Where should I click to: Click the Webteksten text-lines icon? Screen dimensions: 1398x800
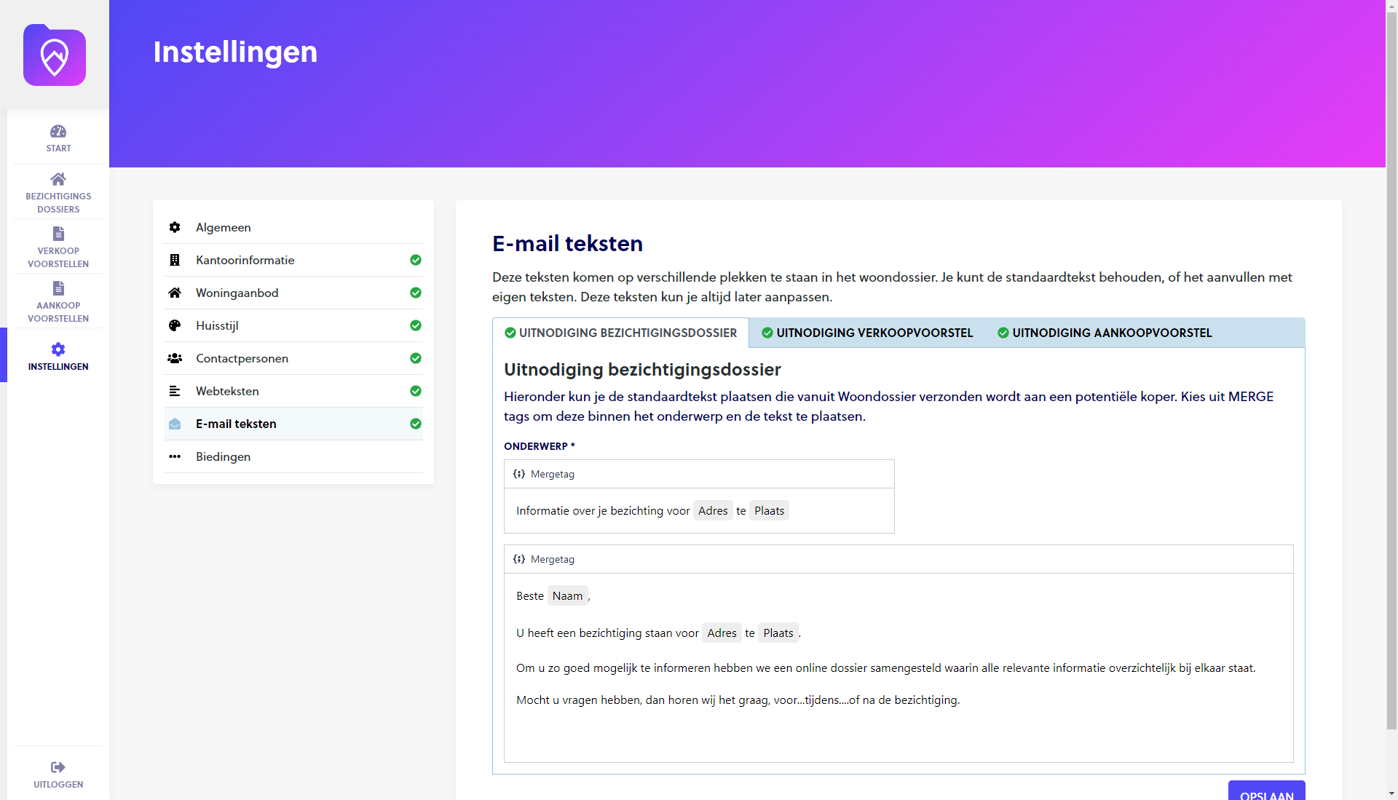[175, 391]
